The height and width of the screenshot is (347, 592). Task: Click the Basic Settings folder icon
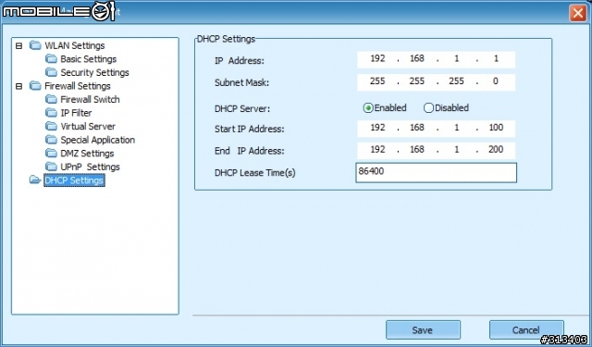(51, 59)
